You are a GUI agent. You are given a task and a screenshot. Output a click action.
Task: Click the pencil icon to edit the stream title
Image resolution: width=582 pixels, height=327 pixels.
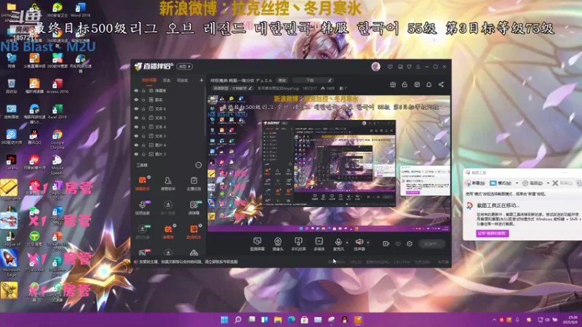330,80
